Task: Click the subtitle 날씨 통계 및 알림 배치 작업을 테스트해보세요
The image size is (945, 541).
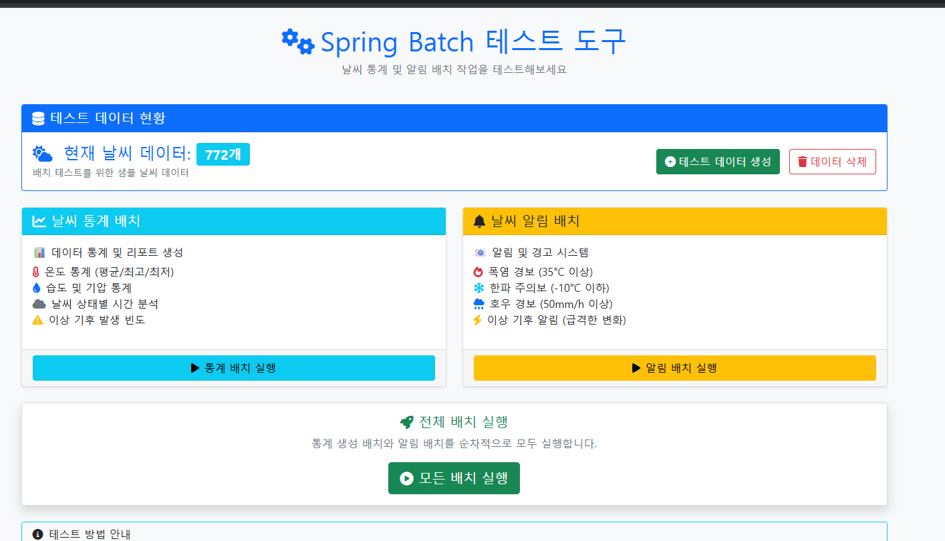Action: 454,69
